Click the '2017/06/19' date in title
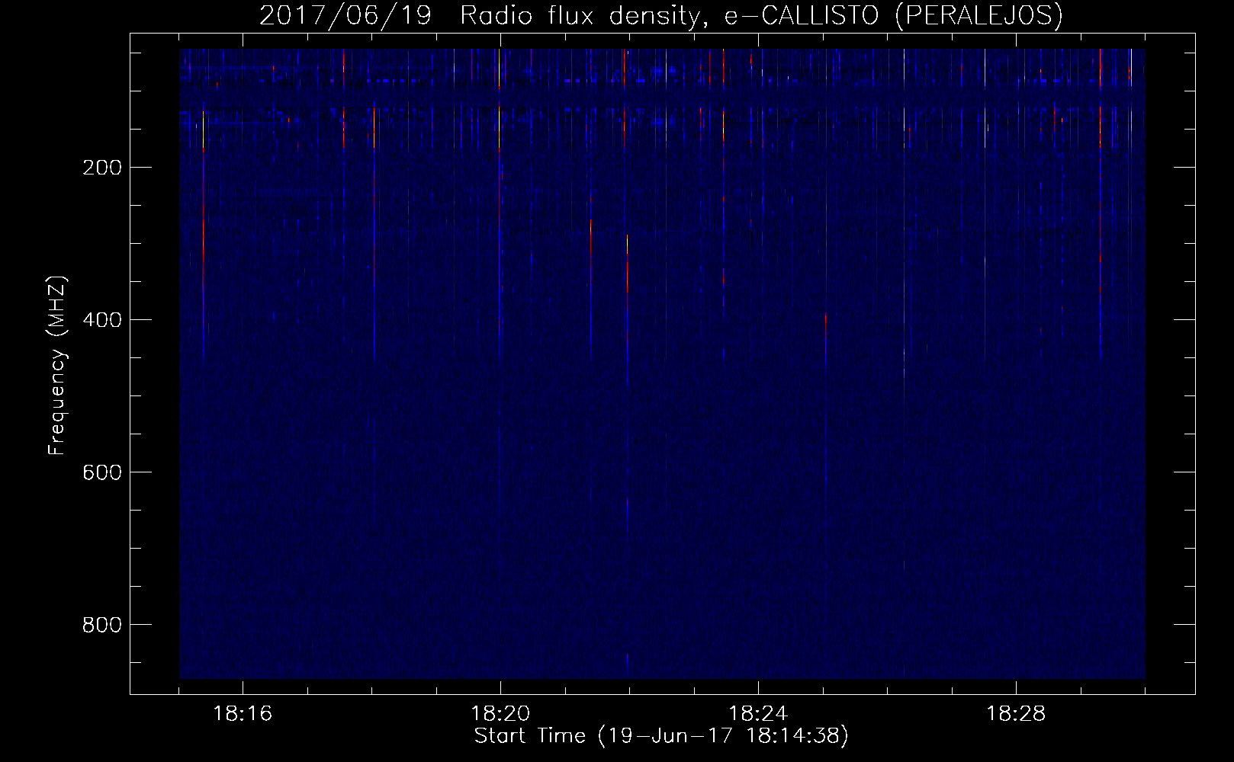 click(347, 15)
